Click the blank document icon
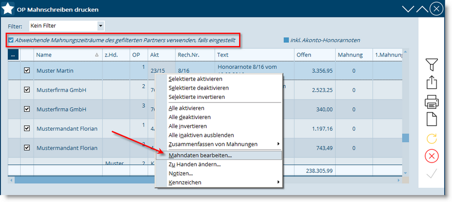This screenshot has height=202, width=452. click(432, 119)
